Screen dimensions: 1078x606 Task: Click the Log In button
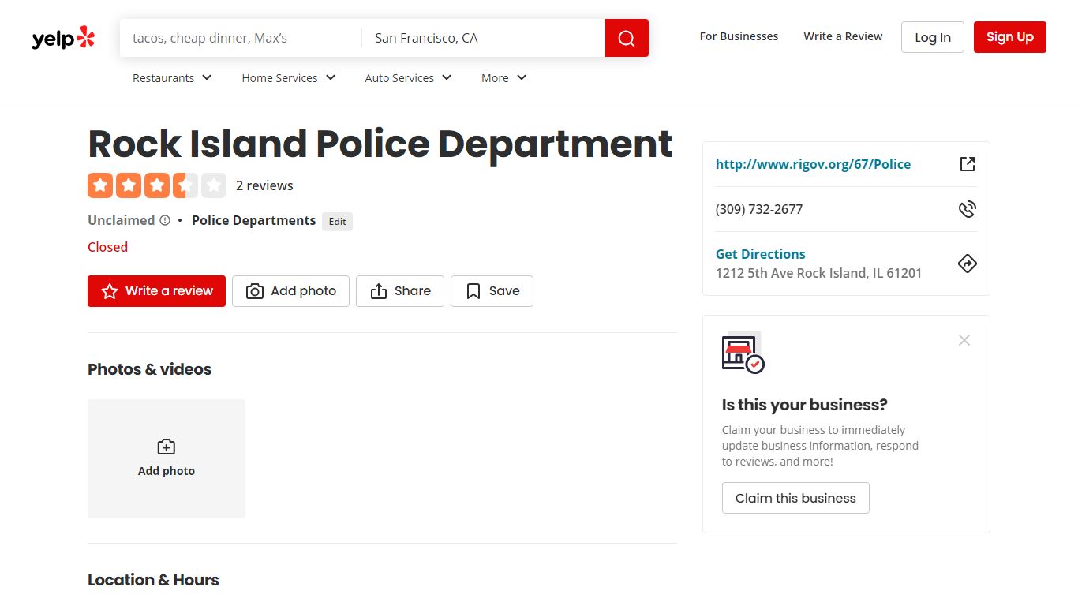[x=933, y=37]
